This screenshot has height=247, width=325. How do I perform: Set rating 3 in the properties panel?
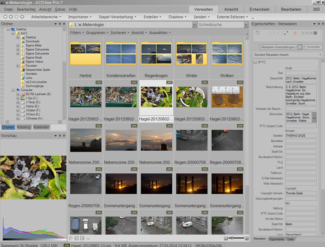[273, 33]
